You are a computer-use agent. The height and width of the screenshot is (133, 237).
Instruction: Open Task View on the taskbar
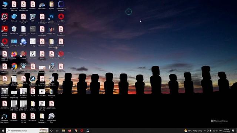[x=57, y=130]
